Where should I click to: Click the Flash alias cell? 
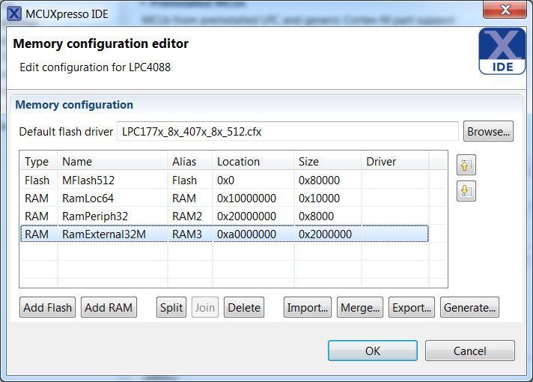click(x=190, y=181)
